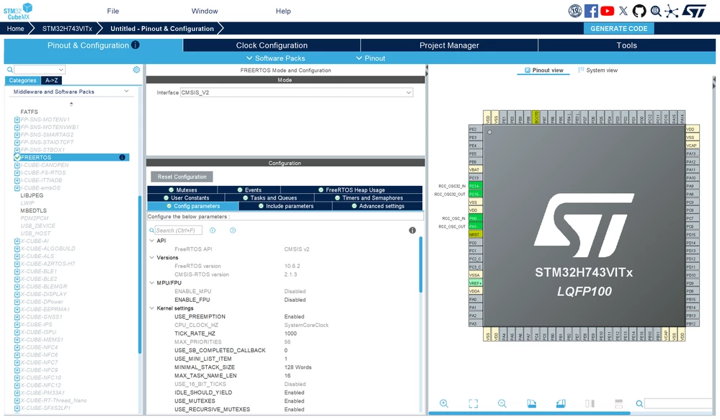Focus the parameter Search (Ctrl+F) field

[178, 231]
